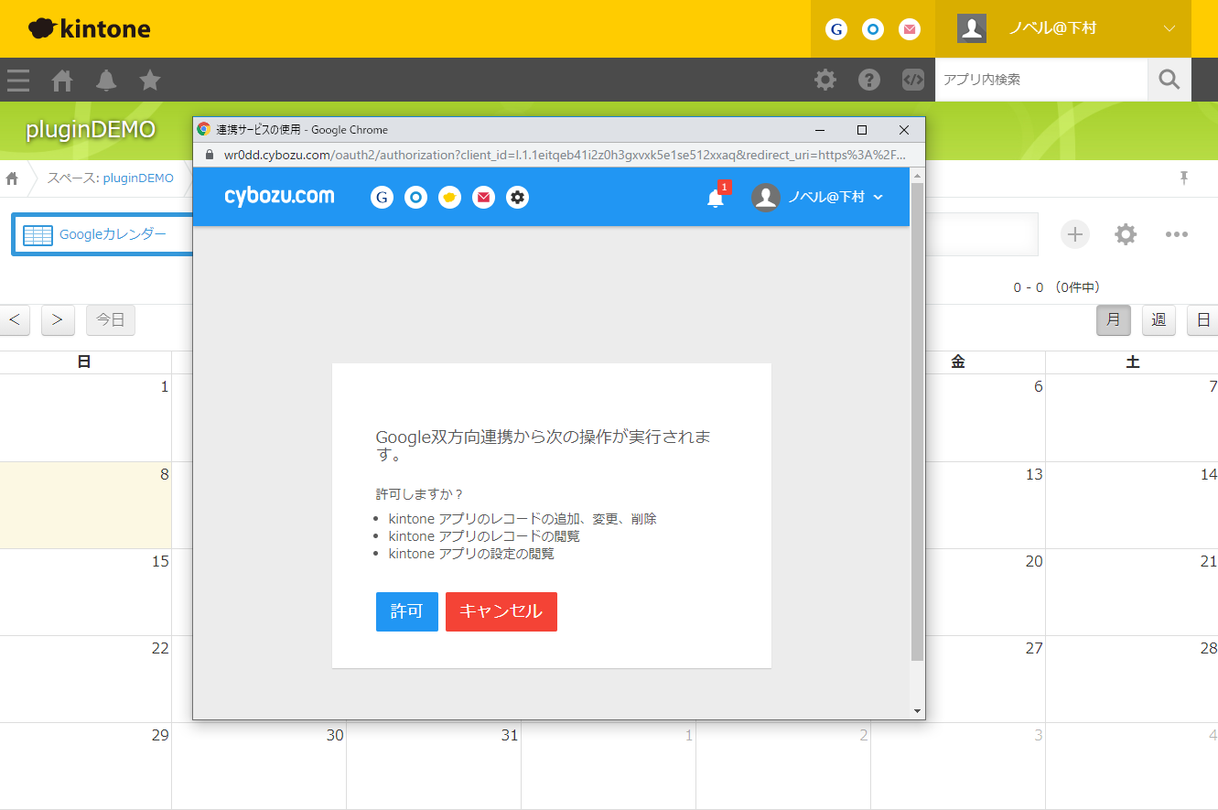Click the 土 weekday header
This screenshot has width=1218, height=810.
click(1133, 362)
